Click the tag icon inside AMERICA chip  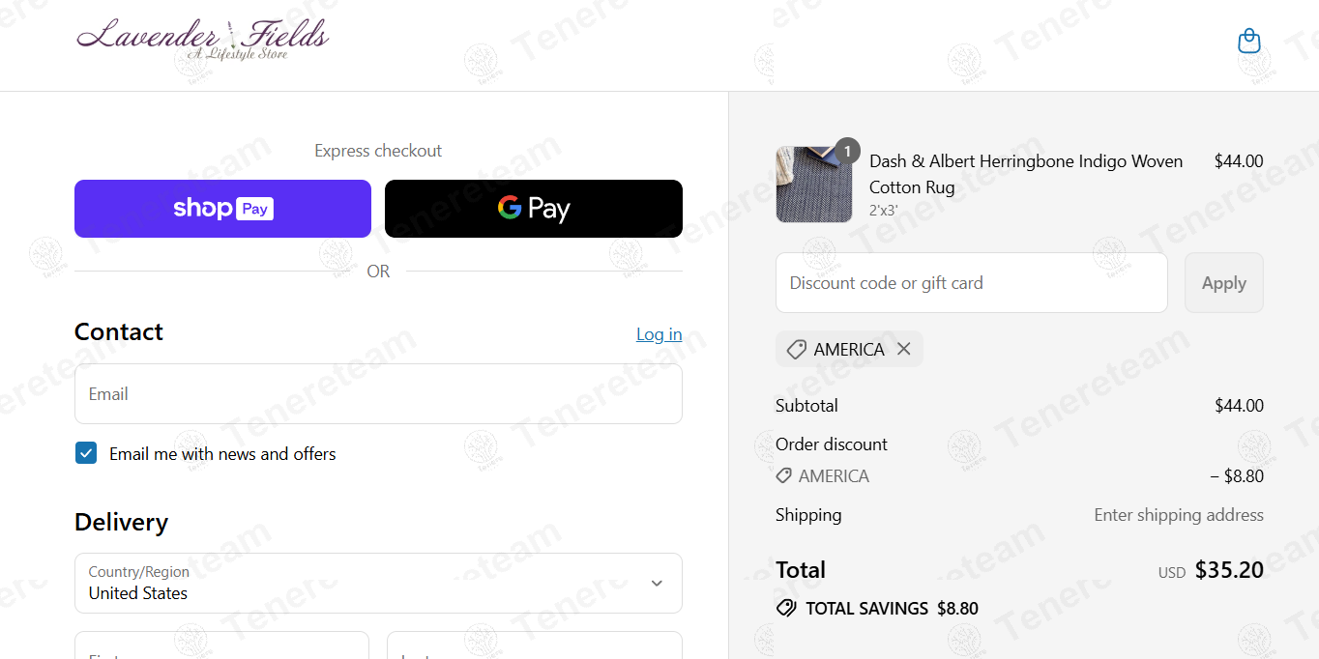[x=796, y=350]
